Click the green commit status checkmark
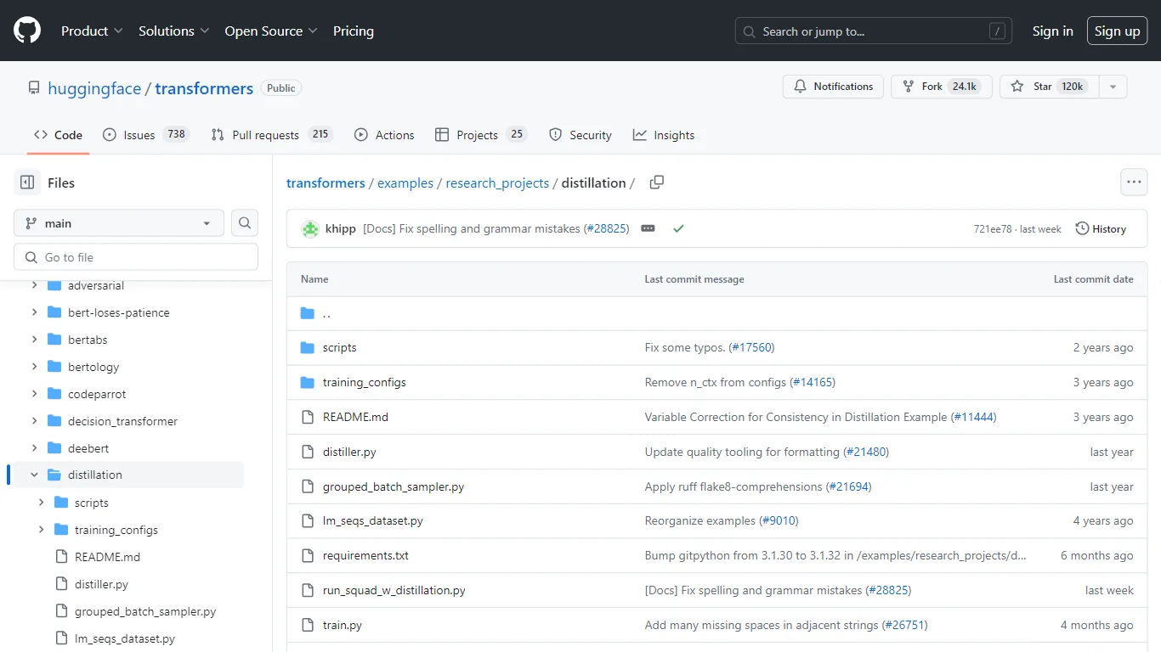The image size is (1161, 652). tap(678, 229)
